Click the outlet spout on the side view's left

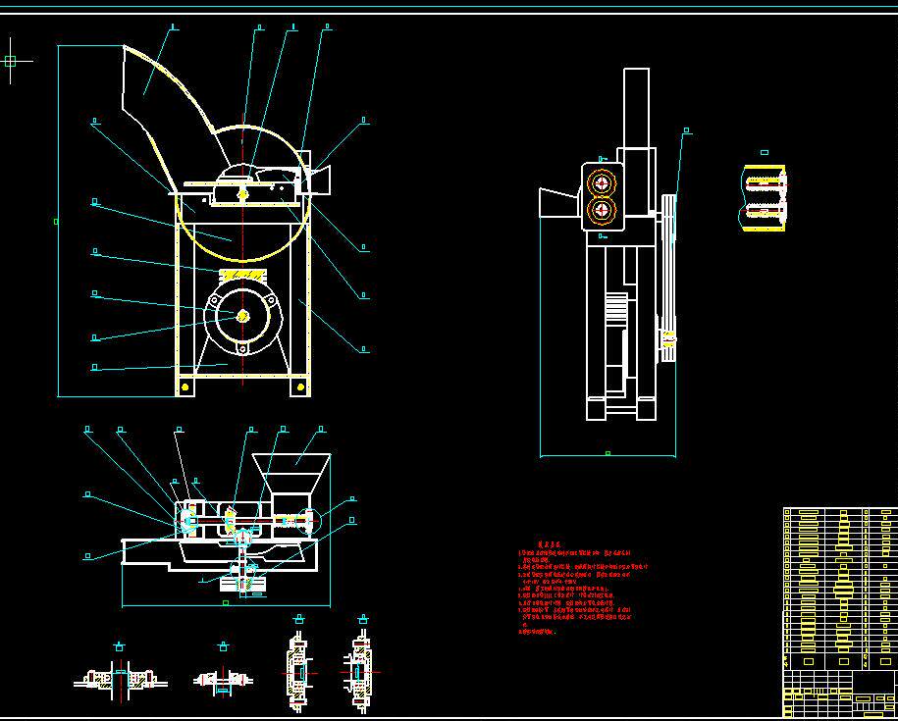[559, 202]
